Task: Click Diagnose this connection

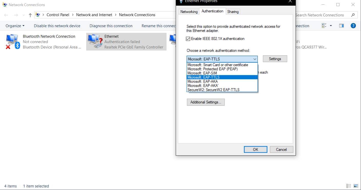Action: [x=111, y=26]
